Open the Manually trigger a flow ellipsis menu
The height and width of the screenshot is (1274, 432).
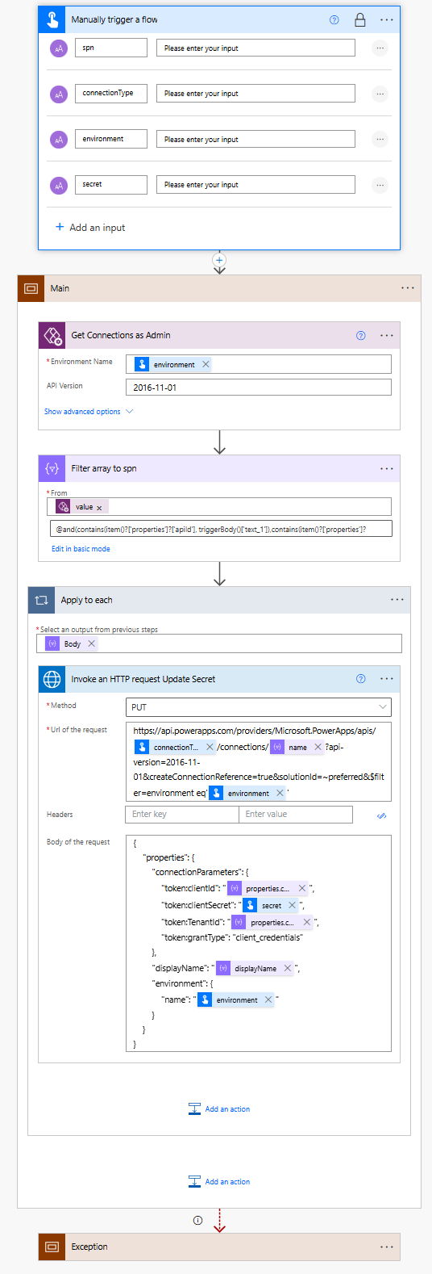(387, 19)
